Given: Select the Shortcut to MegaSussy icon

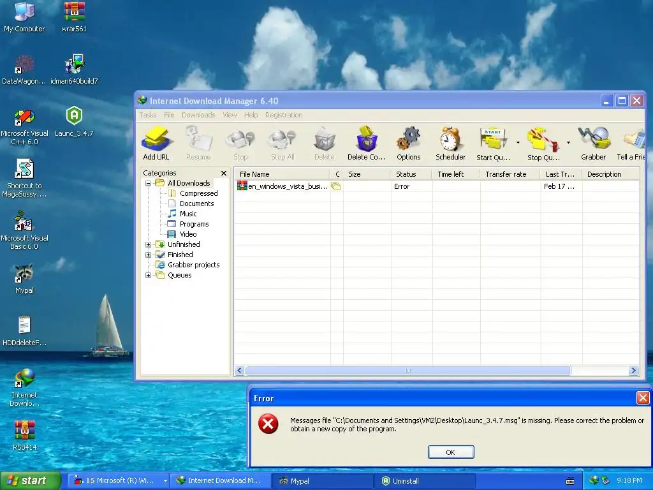Looking at the screenshot, I should (x=24, y=179).
